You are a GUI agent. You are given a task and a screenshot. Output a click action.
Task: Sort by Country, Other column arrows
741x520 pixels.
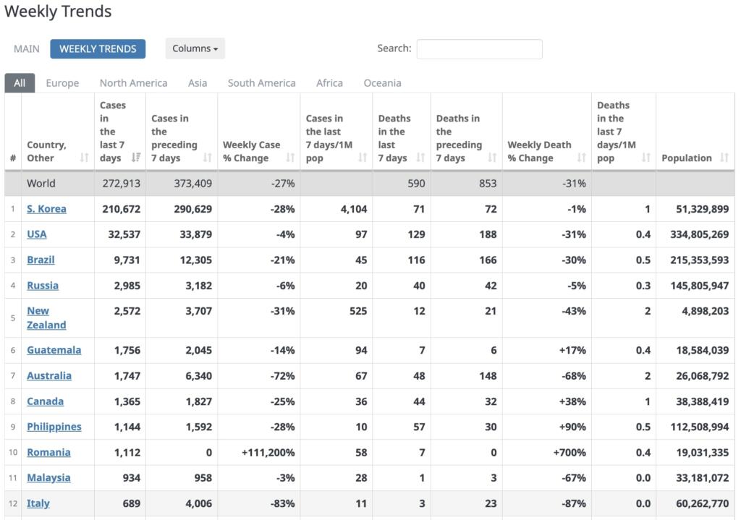[84, 158]
